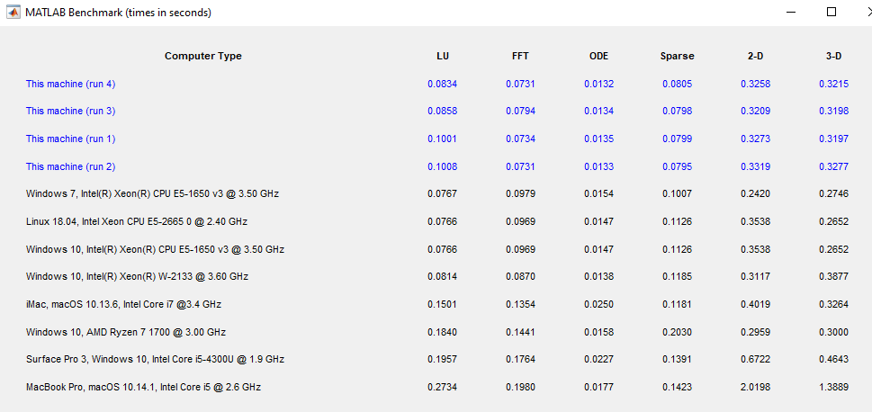The height and width of the screenshot is (412, 872).
Task: Click the AMD Ryzen 7 1700 row label
Action: point(126,333)
